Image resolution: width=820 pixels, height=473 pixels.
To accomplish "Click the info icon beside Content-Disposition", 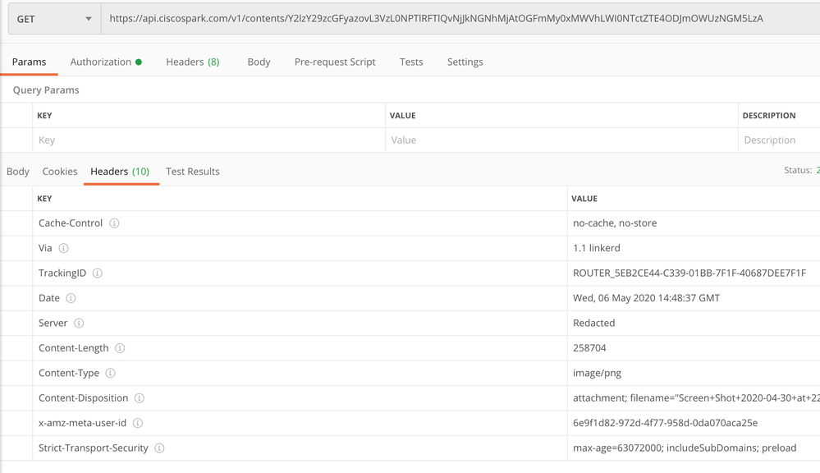I will pyautogui.click(x=139, y=398).
